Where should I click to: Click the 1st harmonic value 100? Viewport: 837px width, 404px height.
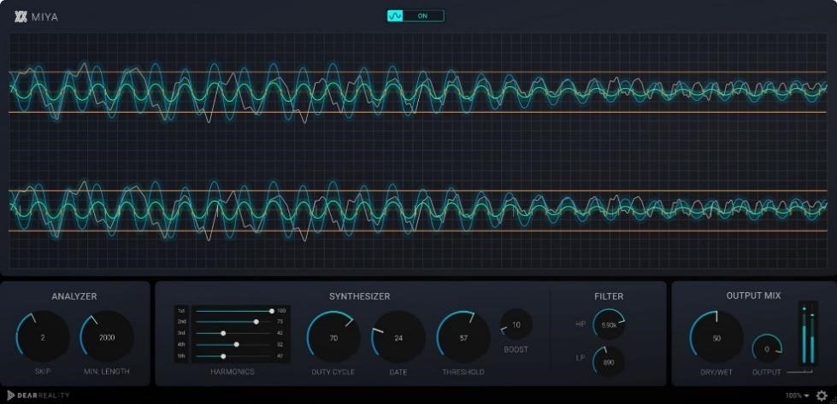pos(281,311)
